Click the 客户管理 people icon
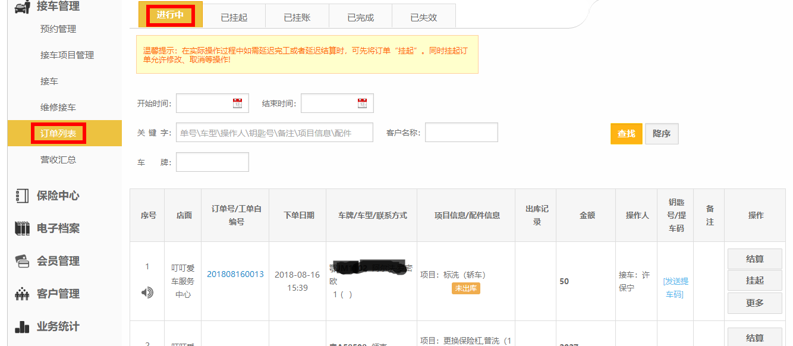The image size is (793, 346). (21, 294)
